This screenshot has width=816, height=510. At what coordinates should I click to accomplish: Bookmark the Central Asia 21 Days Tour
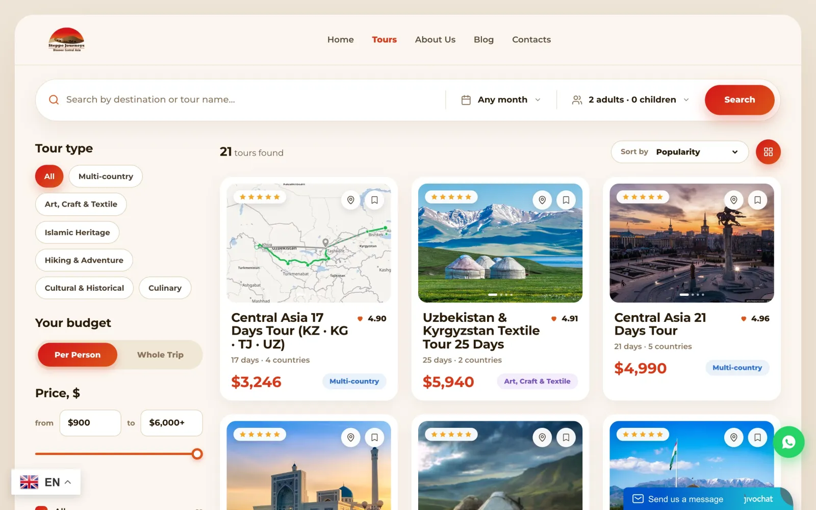[757, 200]
